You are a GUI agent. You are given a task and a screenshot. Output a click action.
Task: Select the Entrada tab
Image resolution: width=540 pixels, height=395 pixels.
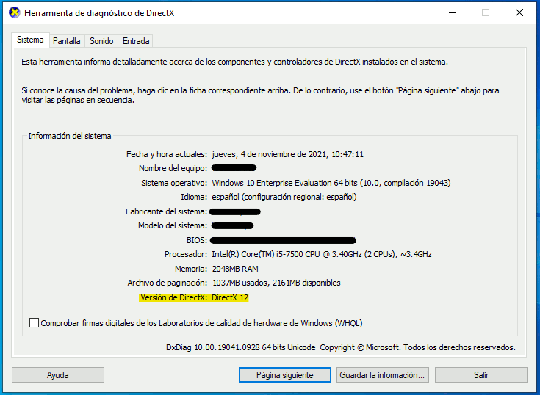pos(136,41)
